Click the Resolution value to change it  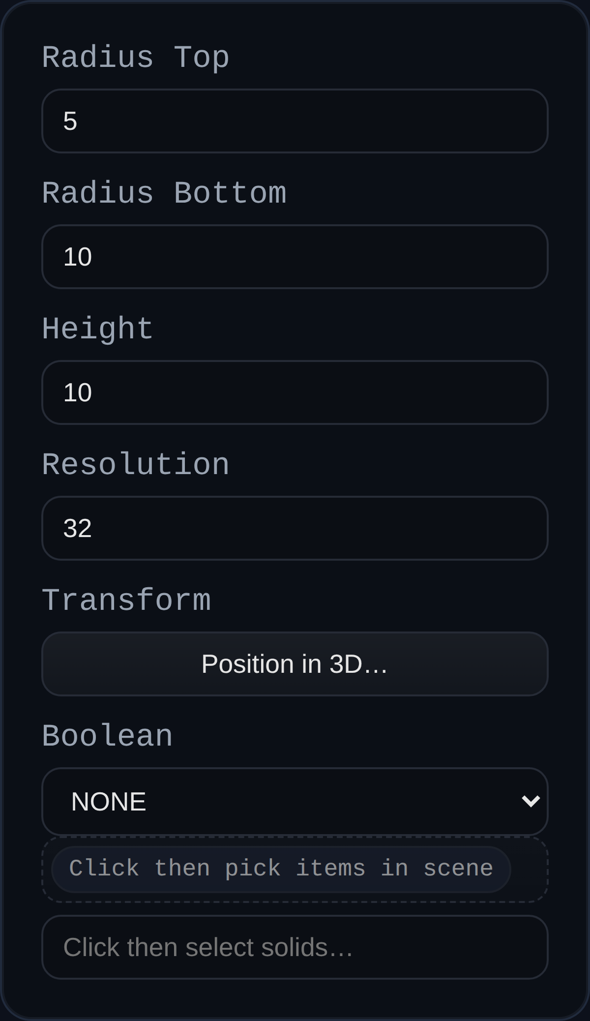(295, 528)
